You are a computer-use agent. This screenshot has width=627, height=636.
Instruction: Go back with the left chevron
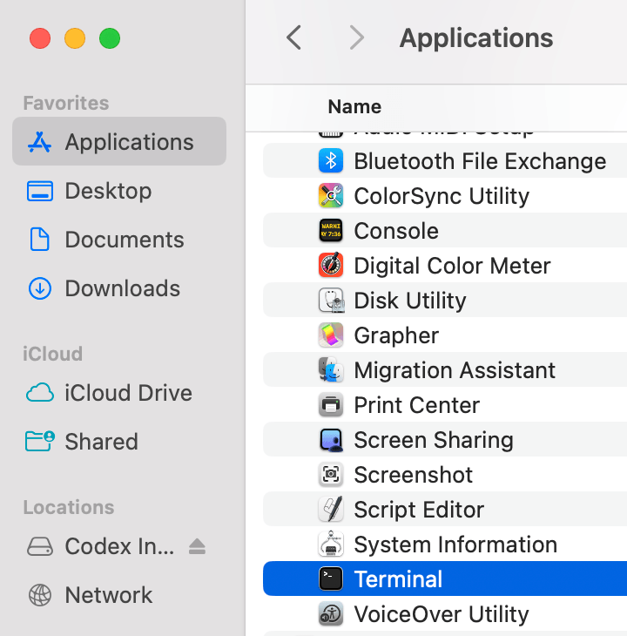point(293,37)
